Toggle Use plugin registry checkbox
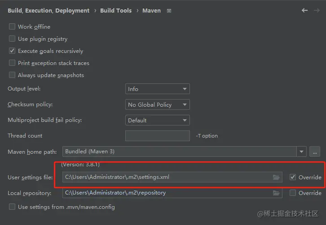Image resolution: width=326 pixels, height=225 pixels. (x=12, y=39)
